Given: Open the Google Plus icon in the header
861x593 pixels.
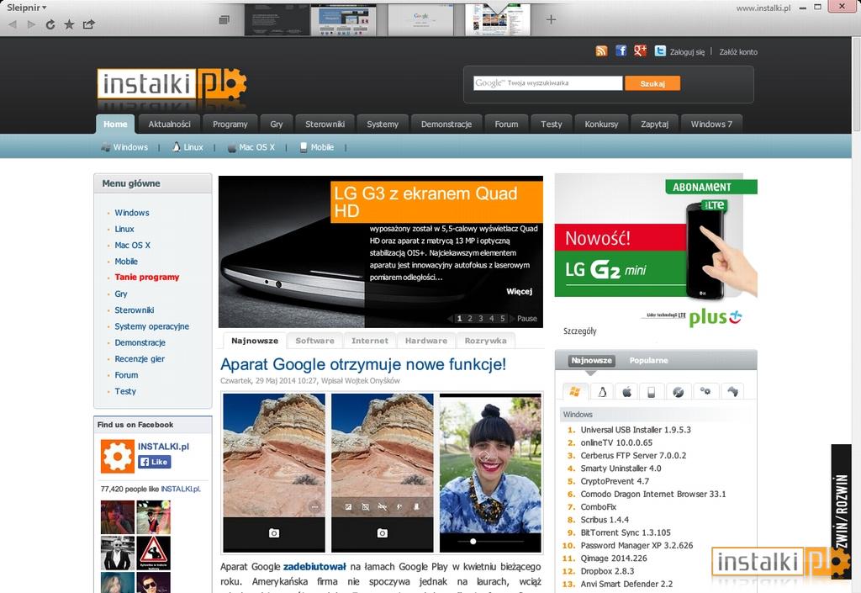Looking at the screenshot, I should 640,51.
